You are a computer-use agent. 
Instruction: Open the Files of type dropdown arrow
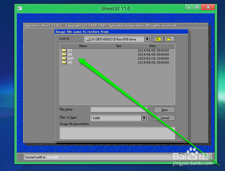pyautogui.click(x=144, y=118)
